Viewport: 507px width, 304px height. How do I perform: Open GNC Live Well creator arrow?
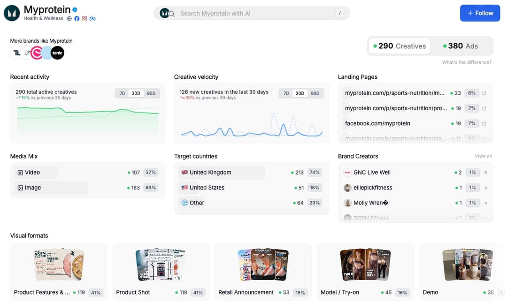(x=485, y=173)
